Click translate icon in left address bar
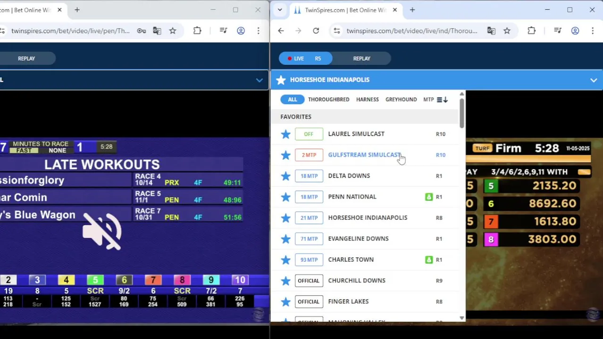Viewport: 603px width, 339px height. point(157,31)
